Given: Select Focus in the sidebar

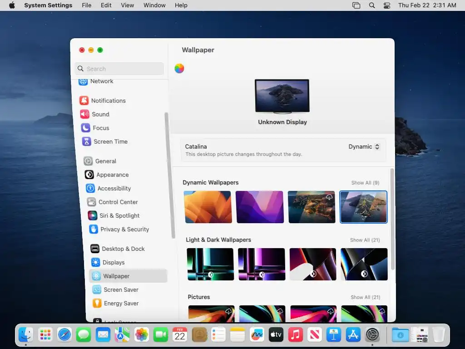Looking at the screenshot, I should tap(95, 128).
